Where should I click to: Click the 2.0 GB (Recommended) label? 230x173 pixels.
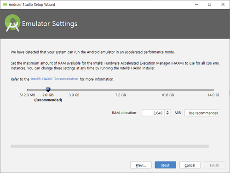[48, 97]
